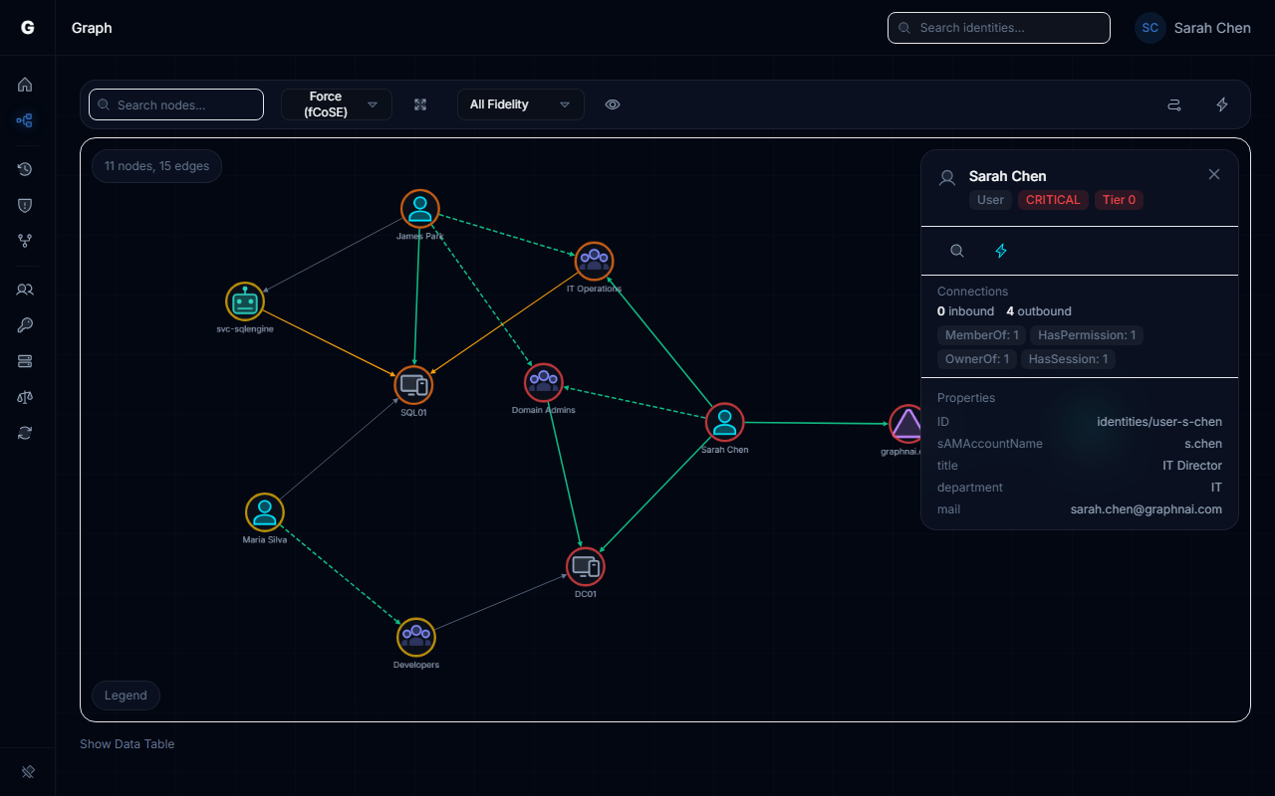Image resolution: width=1275 pixels, height=796 pixels.
Task: Expand the All Fidelity dropdown
Action: point(520,103)
